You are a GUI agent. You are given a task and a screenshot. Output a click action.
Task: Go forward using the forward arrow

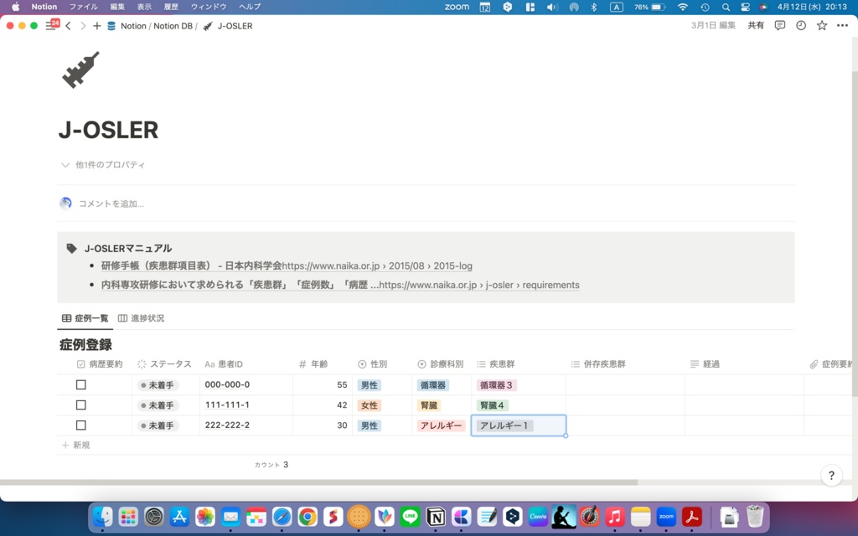point(83,26)
